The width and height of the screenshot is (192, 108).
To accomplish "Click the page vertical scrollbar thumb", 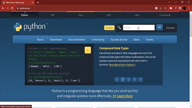I will coord(191,25).
